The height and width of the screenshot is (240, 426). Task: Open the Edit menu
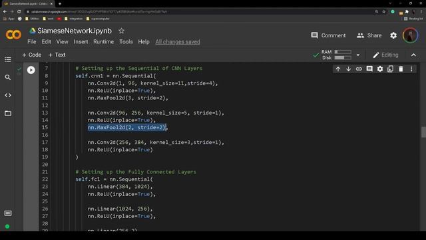[46, 41]
